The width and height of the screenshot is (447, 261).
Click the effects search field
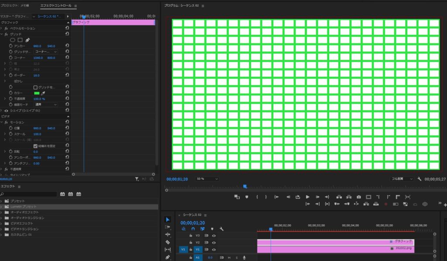28,194
